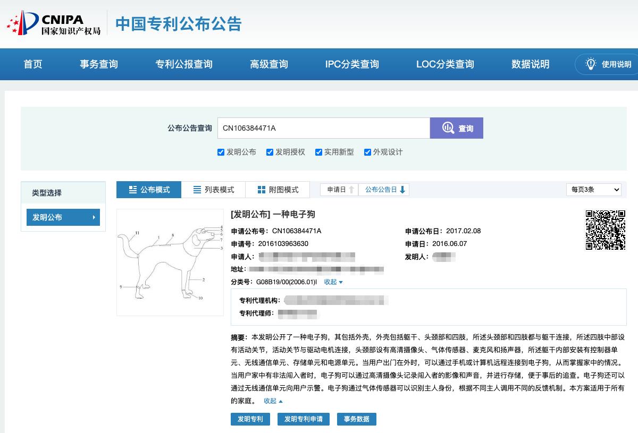Sort by publication date descending
The width and height of the screenshot is (638, 433).
384,190
